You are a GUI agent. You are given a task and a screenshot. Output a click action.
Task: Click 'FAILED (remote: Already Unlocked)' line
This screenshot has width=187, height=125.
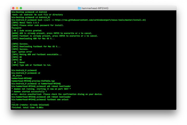[30, 105]
